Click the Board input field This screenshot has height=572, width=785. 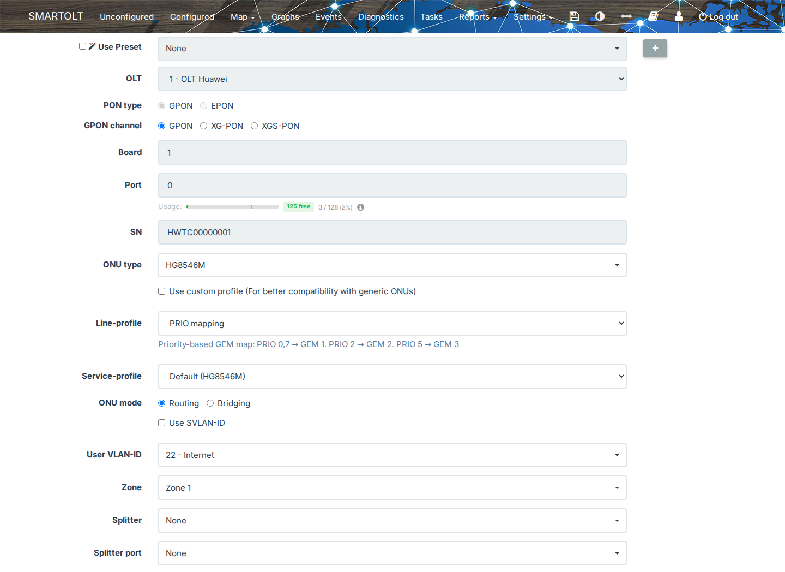(x=392, y=152)
